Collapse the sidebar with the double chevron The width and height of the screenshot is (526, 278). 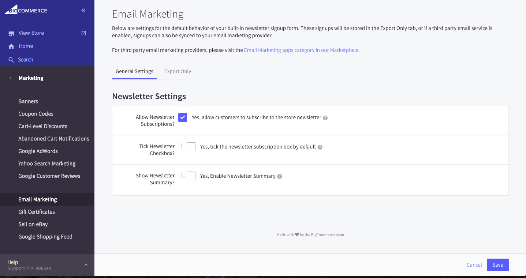tap(83, 10)
